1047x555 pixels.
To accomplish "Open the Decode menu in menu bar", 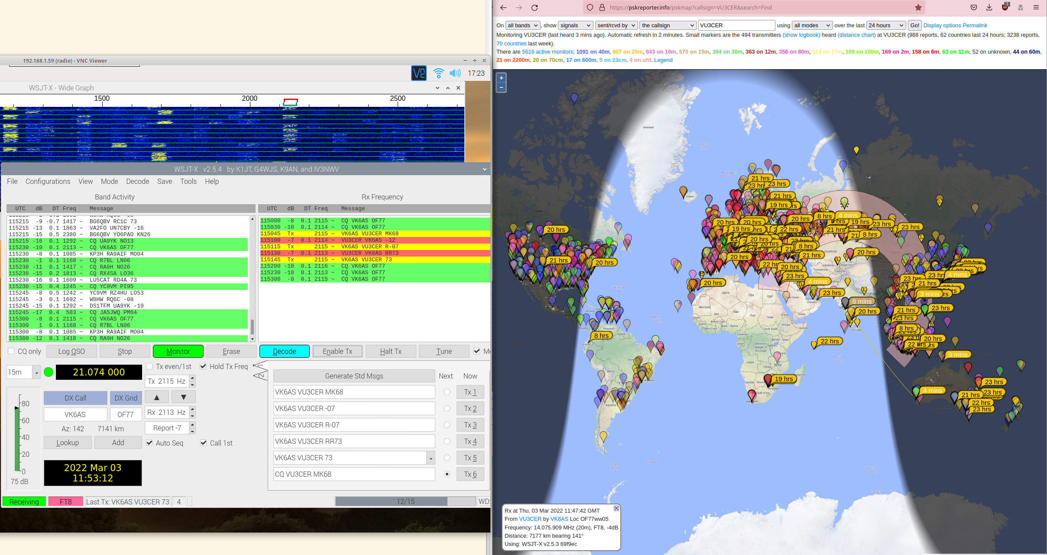I will click(137, 181).
